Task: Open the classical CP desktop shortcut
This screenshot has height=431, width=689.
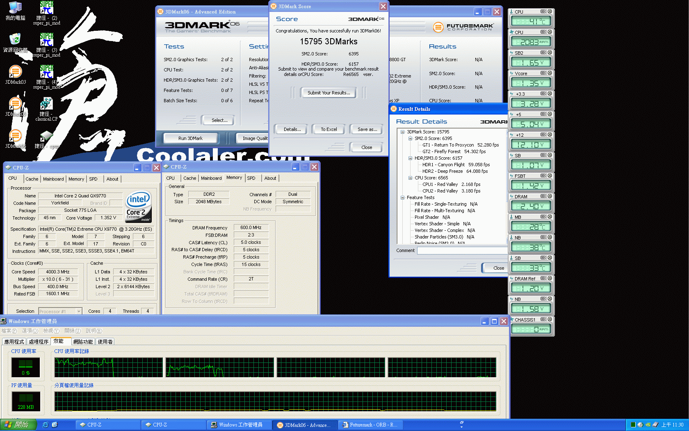Action: pos(46,105)
